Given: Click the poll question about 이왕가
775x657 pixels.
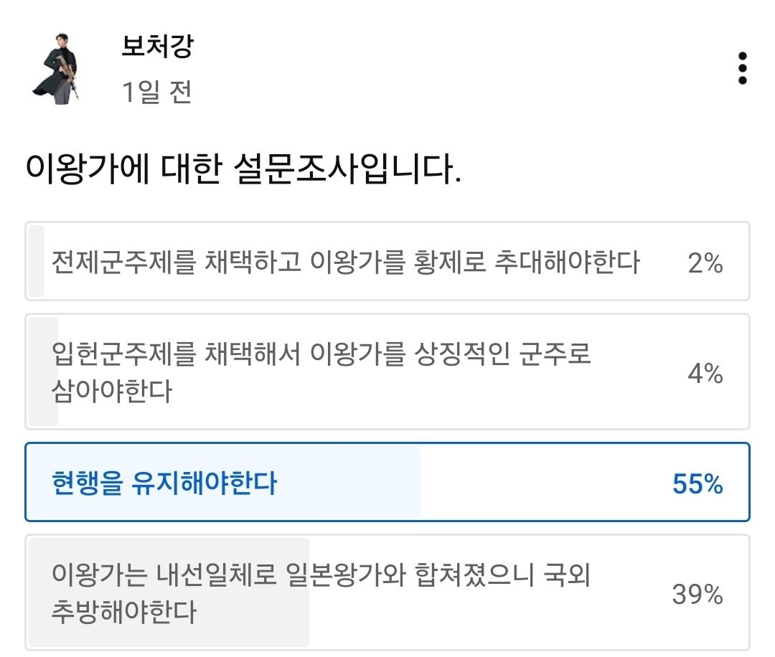Looking at the screenshot, I should pos(243,170).
